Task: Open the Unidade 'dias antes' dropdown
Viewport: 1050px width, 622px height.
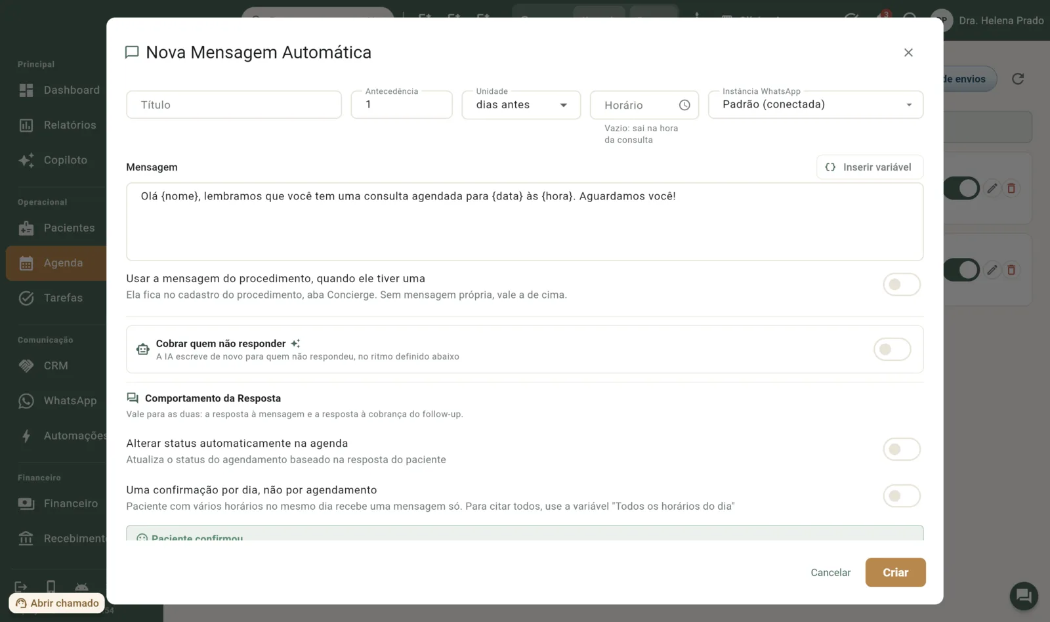Action: (x=521, y=105)
